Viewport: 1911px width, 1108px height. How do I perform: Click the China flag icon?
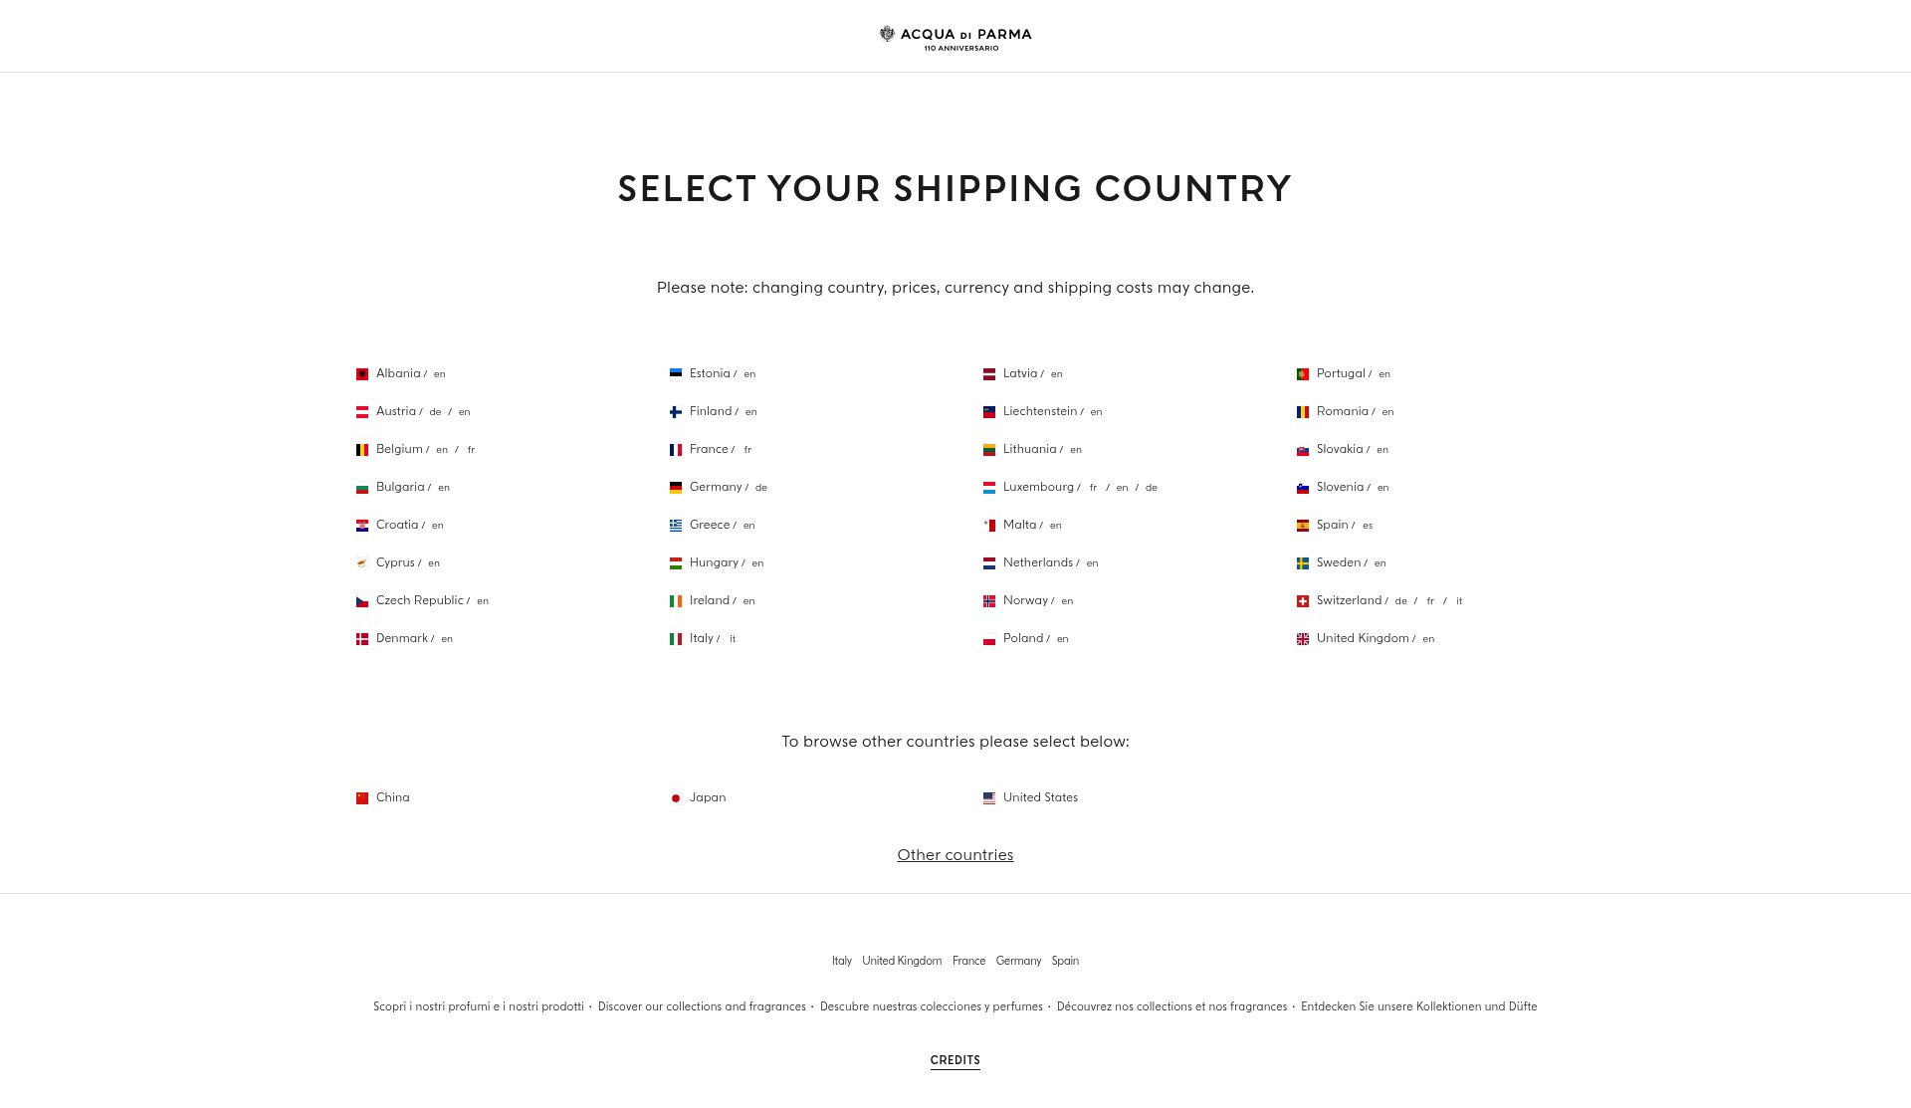point(362,798)
